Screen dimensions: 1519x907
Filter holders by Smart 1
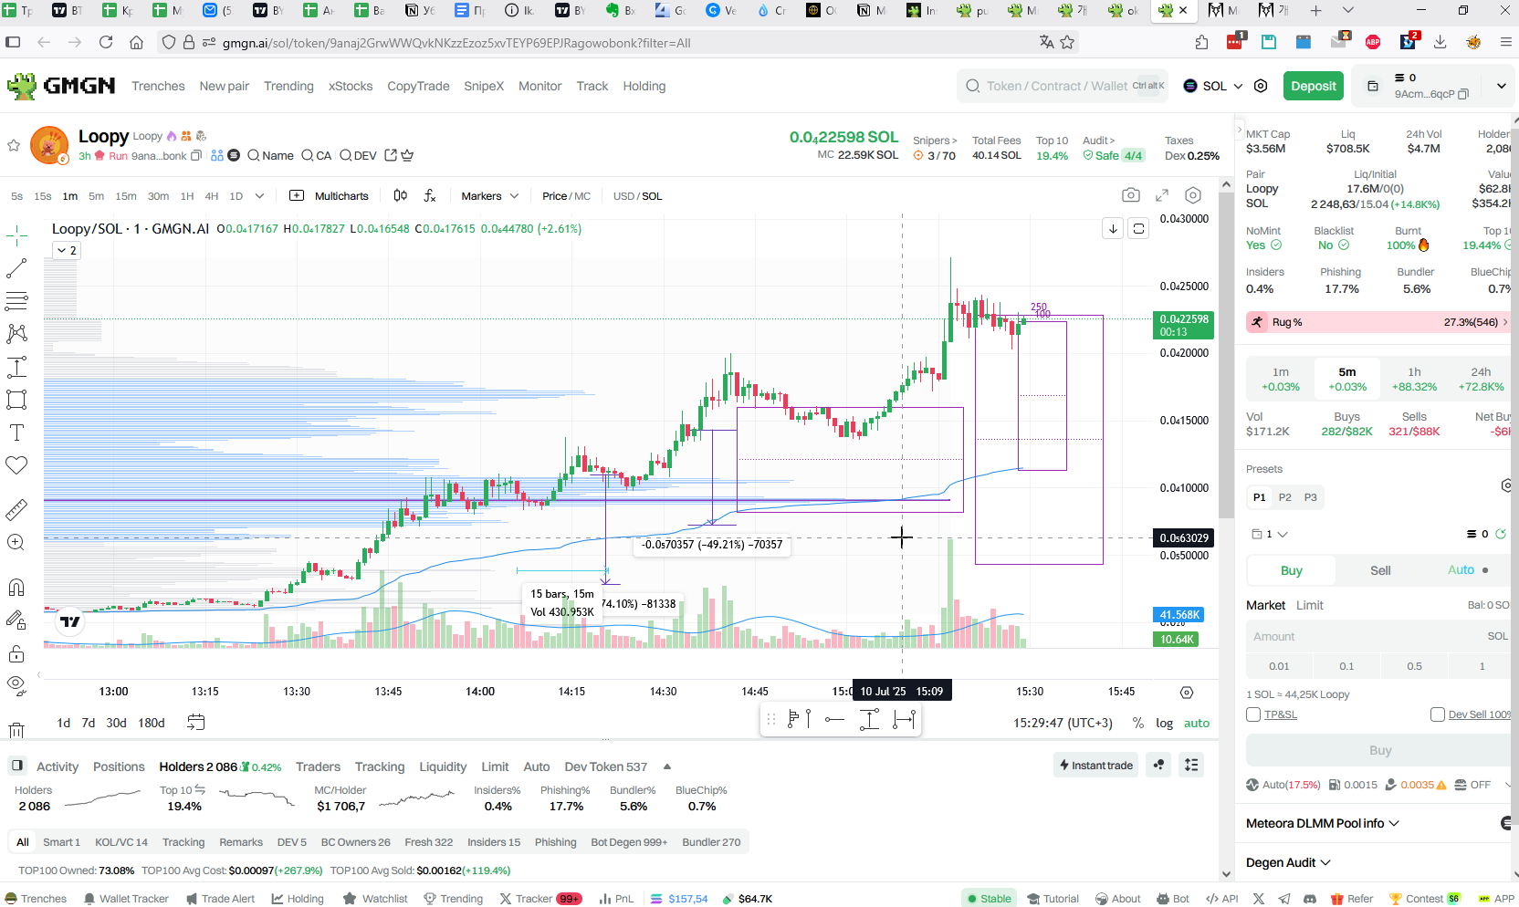(61, 842)
